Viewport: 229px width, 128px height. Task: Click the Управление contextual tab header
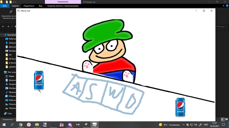(x=63, y=2)
